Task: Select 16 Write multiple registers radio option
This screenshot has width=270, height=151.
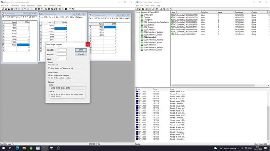Action: click(49, 78)
